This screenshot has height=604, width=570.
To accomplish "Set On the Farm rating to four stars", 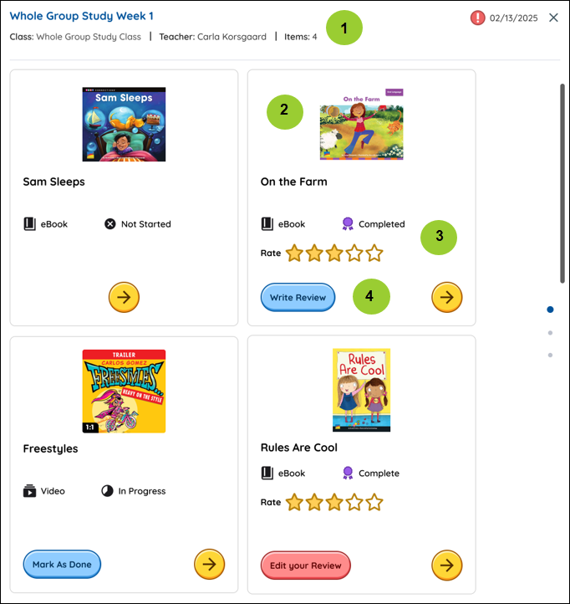I will click(x=354, y=253).
